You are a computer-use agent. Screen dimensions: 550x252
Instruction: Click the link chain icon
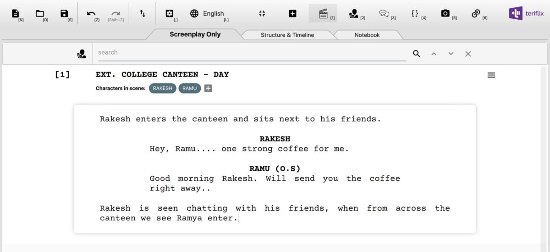pyautogui.click(x=476, y=14)
